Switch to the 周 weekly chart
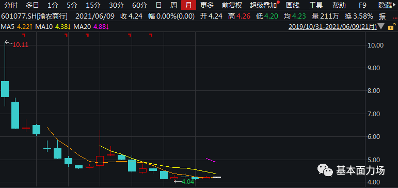The height and width of the screenshot is (188, 398). pos(173,5)
